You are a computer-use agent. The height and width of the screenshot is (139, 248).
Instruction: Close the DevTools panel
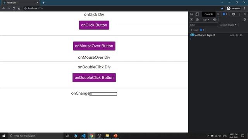pos(245,14)
